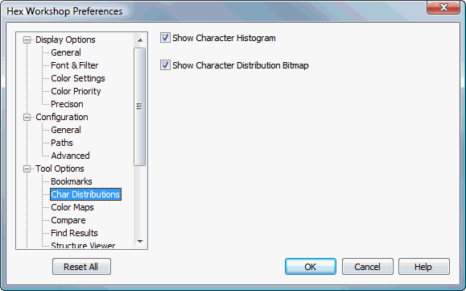Select the Char Distributions tree item
466x291 pixels.
coord(85,194)
